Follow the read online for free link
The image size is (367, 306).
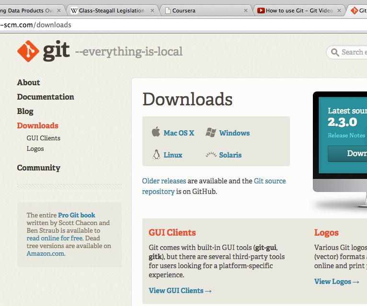click(x=55, y=238)
